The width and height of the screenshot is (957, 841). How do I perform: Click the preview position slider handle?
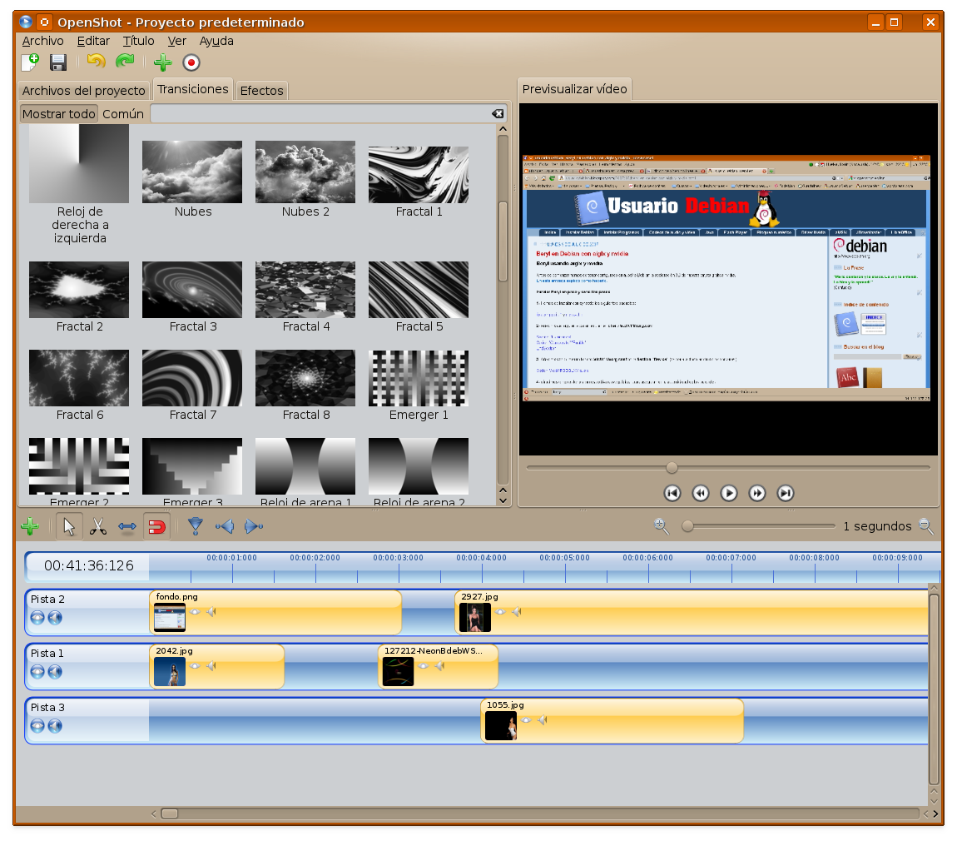(x=672, y=468)
